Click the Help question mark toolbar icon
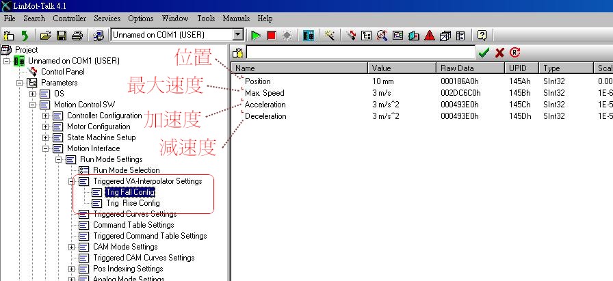The width and height of the screenshot is (613, 281). click(x=482, y=36)
